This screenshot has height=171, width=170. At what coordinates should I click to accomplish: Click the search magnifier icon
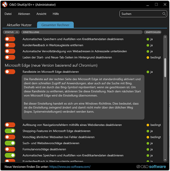tap(164, 14)
